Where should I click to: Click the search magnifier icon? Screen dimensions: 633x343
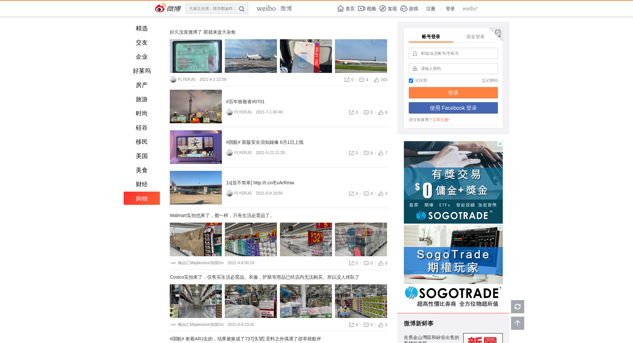pyautogui.click(x=242, y=9)
